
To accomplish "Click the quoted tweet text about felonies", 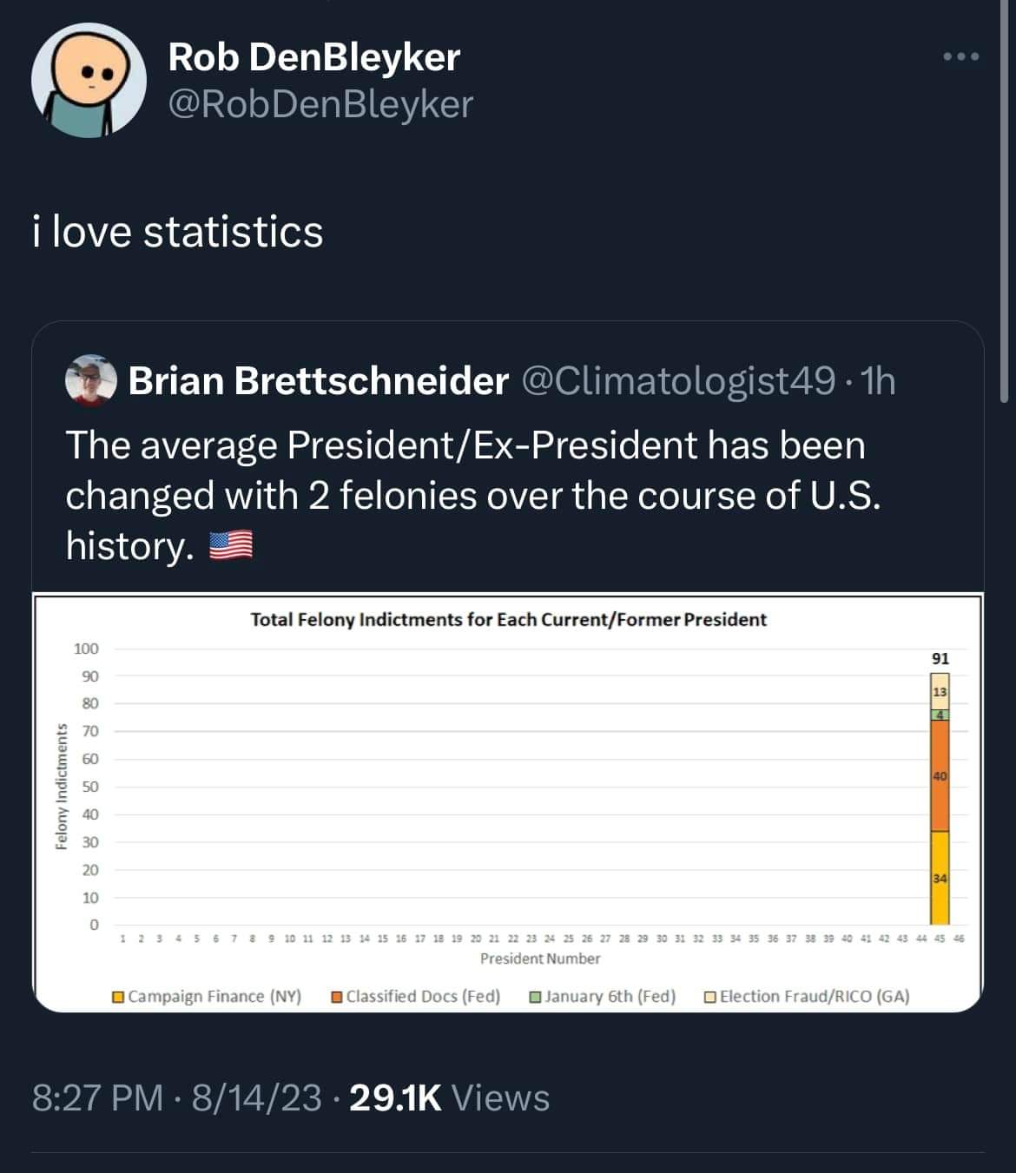I will point(473,495).
